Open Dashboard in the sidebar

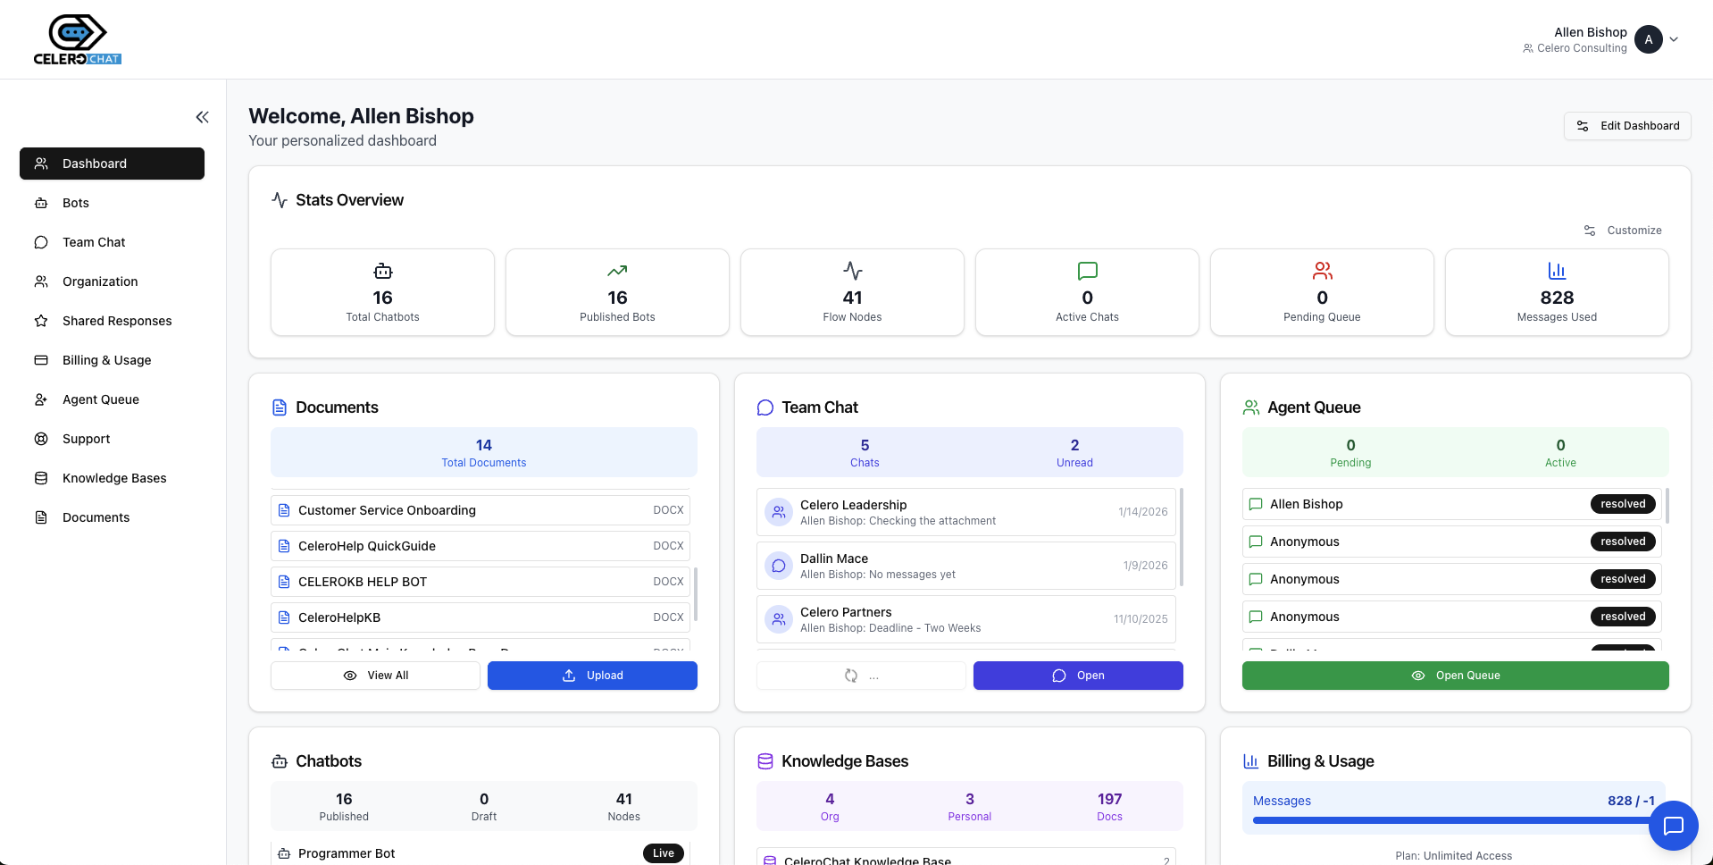point(112,164)
